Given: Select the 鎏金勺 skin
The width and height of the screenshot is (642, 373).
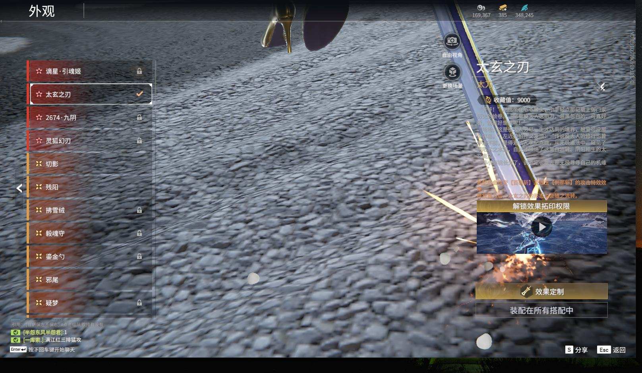Looking at the screenshot, I should click(x=90, y=257).
